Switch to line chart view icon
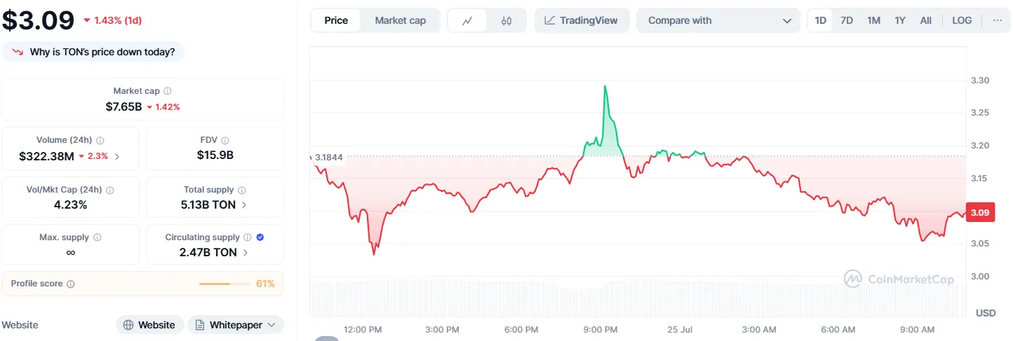Image resolution: width=1013 pixels, height=341 pixels. coord(468,21)
